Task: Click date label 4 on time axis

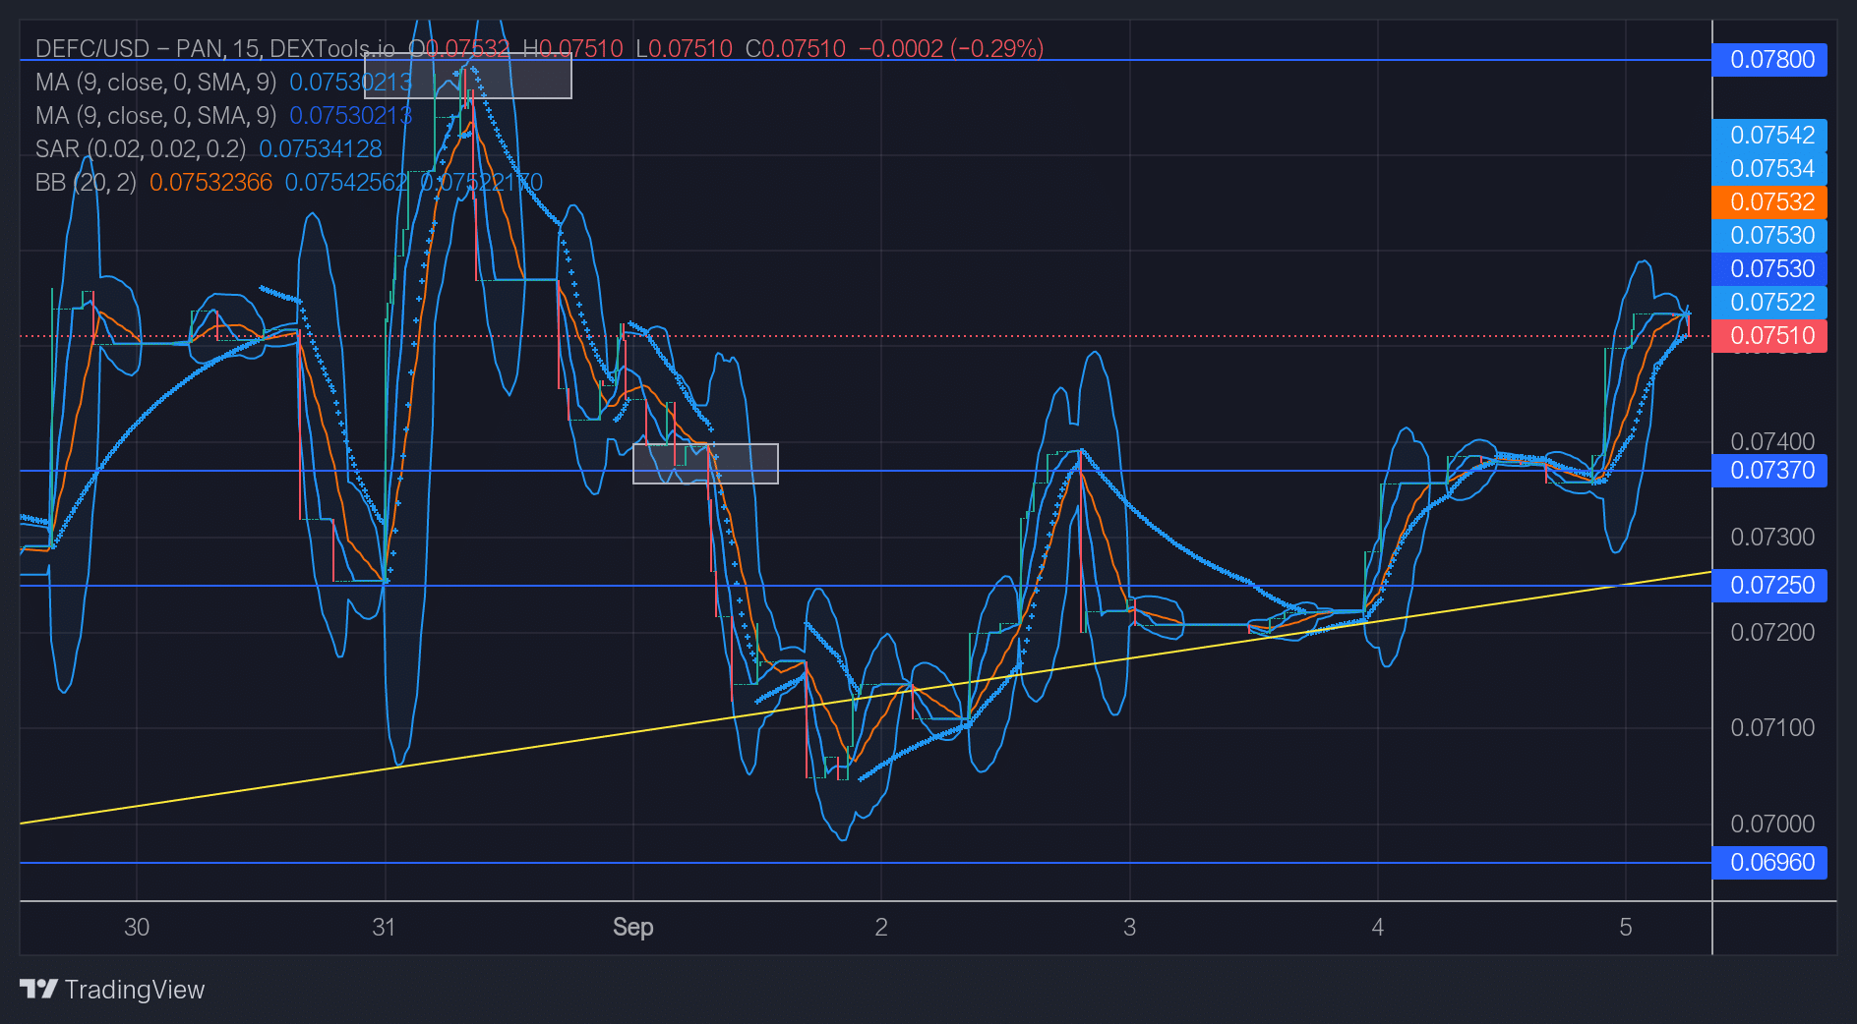Action: 1377,927
